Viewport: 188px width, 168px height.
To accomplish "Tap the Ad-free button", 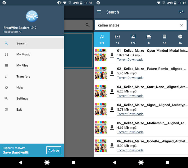I will pos(54,150).
